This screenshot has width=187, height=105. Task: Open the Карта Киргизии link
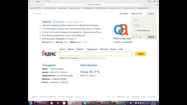pyautogui.click(x=89, y=65)
